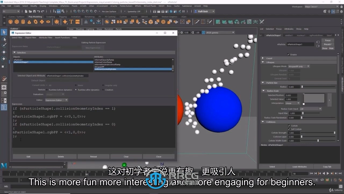The height and width of the screenshot is (194, 344).
Task: Toggle the Enable checkbox in Attribute Editor
Action: [288, 54]
